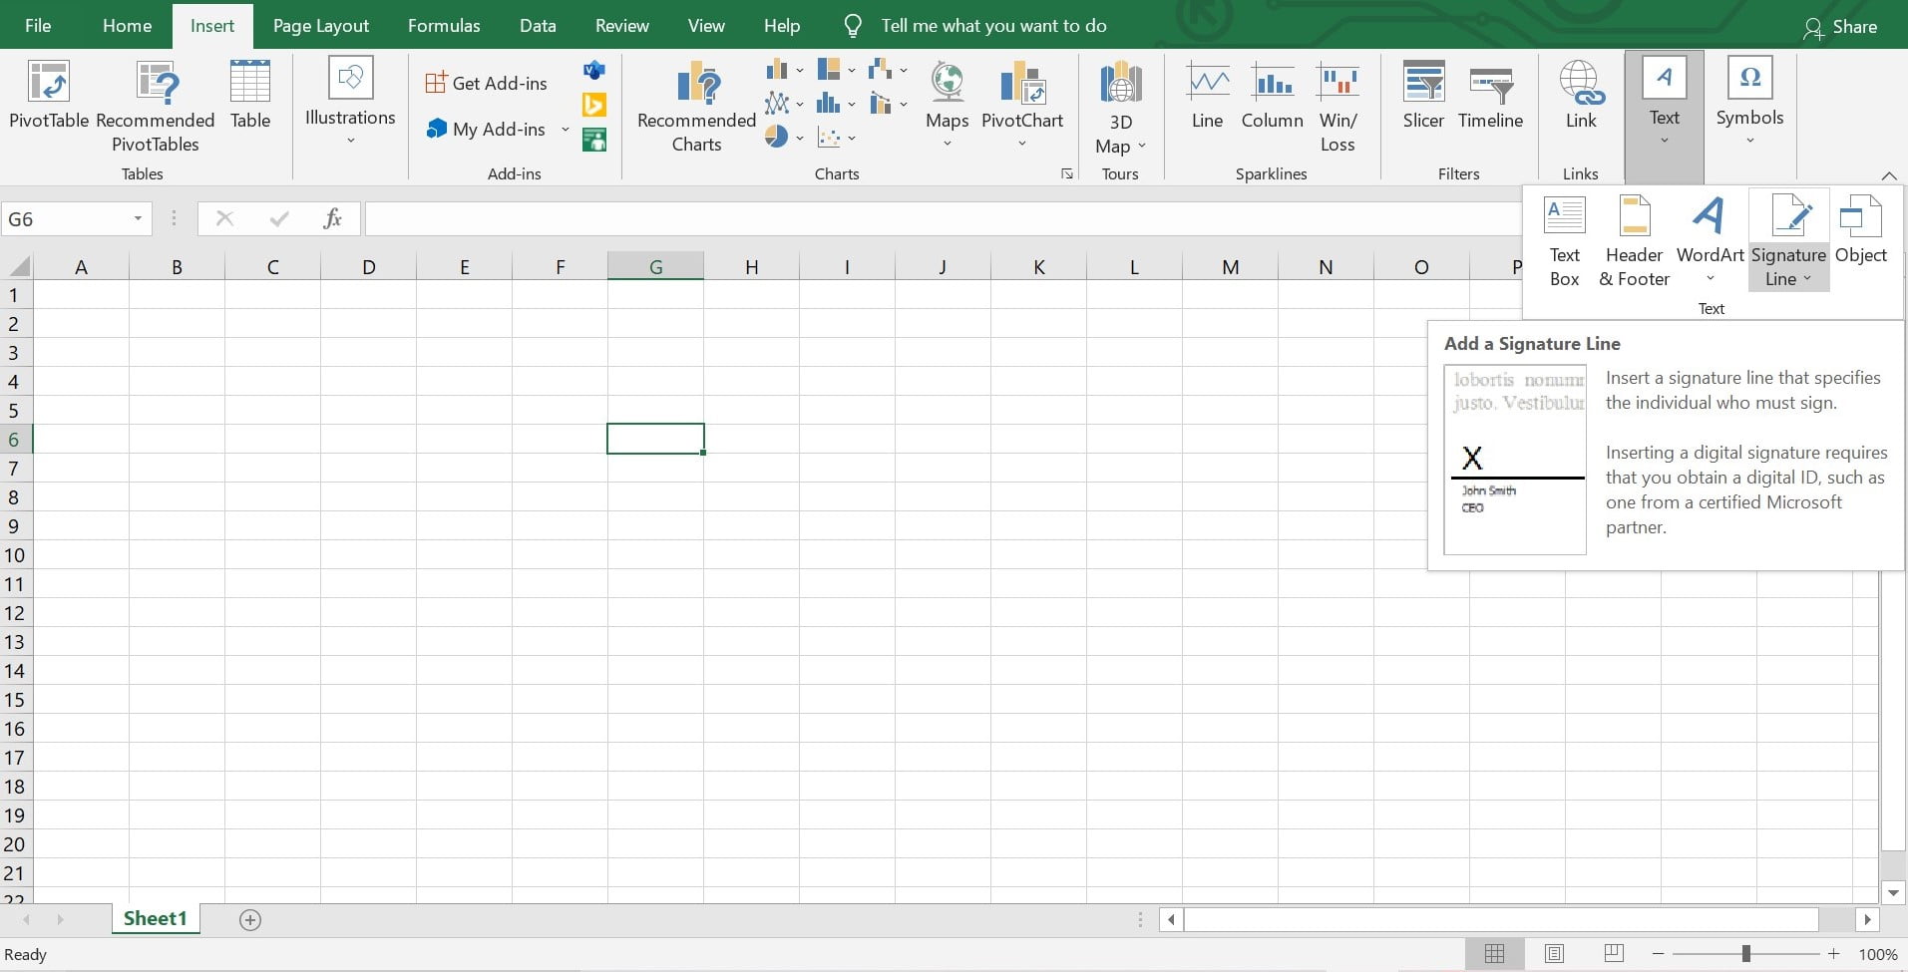Click Tell me what you want to do
The width and height of the screenshot is (1908, 972).
coord(993,26)
